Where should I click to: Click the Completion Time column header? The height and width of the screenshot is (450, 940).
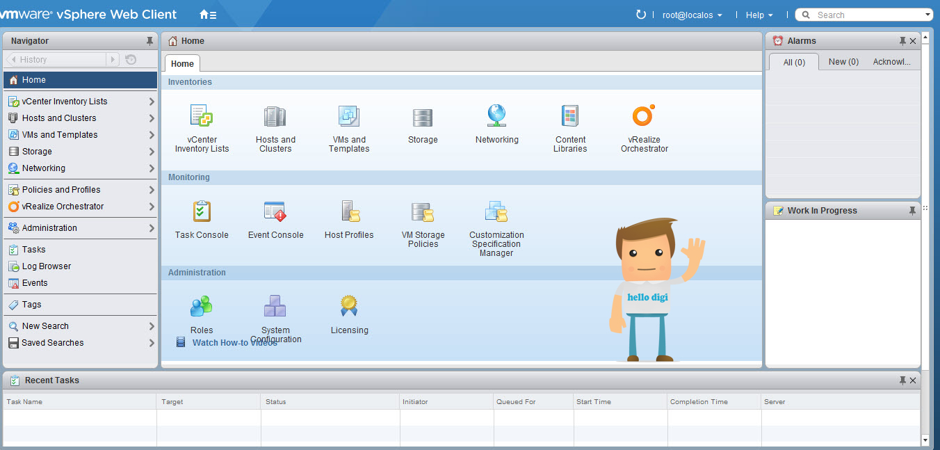[714, 402]
